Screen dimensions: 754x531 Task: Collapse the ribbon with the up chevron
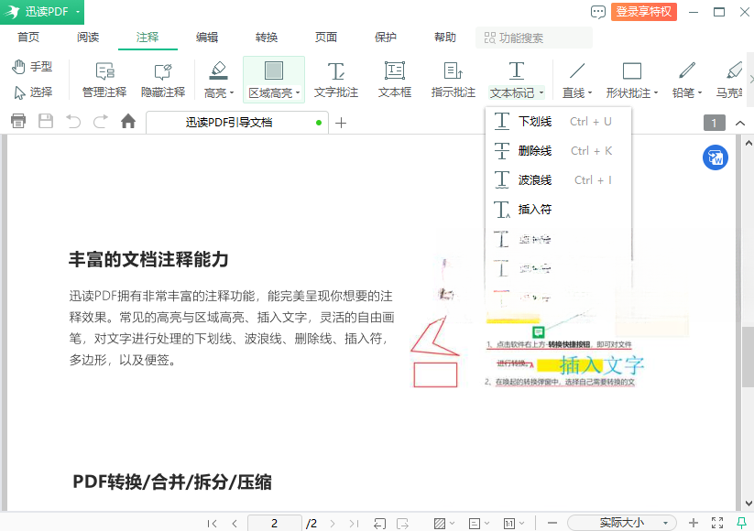pos(740,123)
